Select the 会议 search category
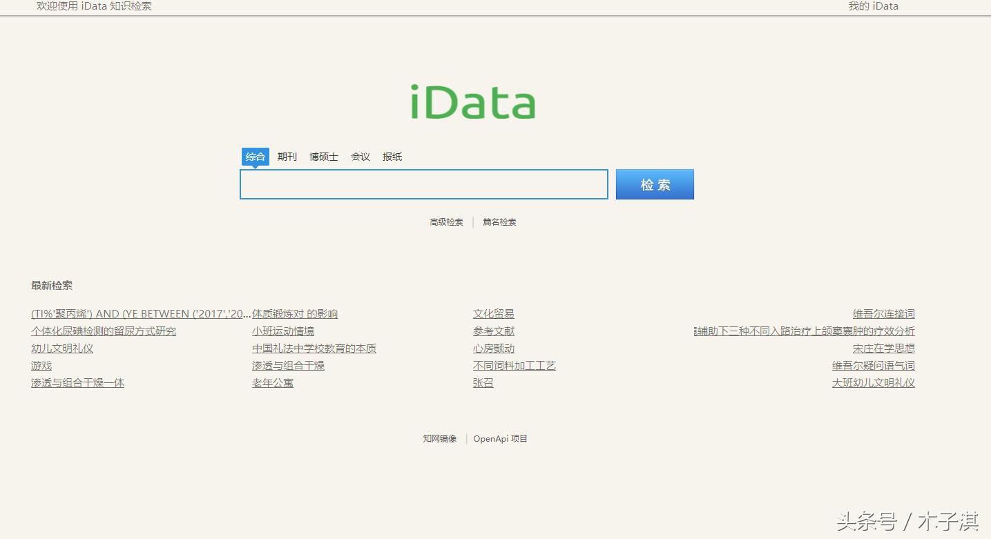 pyautogui.click(x=360, y=157)
